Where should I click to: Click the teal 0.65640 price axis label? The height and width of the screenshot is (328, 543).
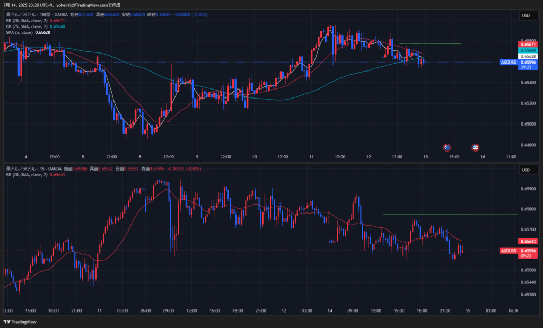[528, 50]
